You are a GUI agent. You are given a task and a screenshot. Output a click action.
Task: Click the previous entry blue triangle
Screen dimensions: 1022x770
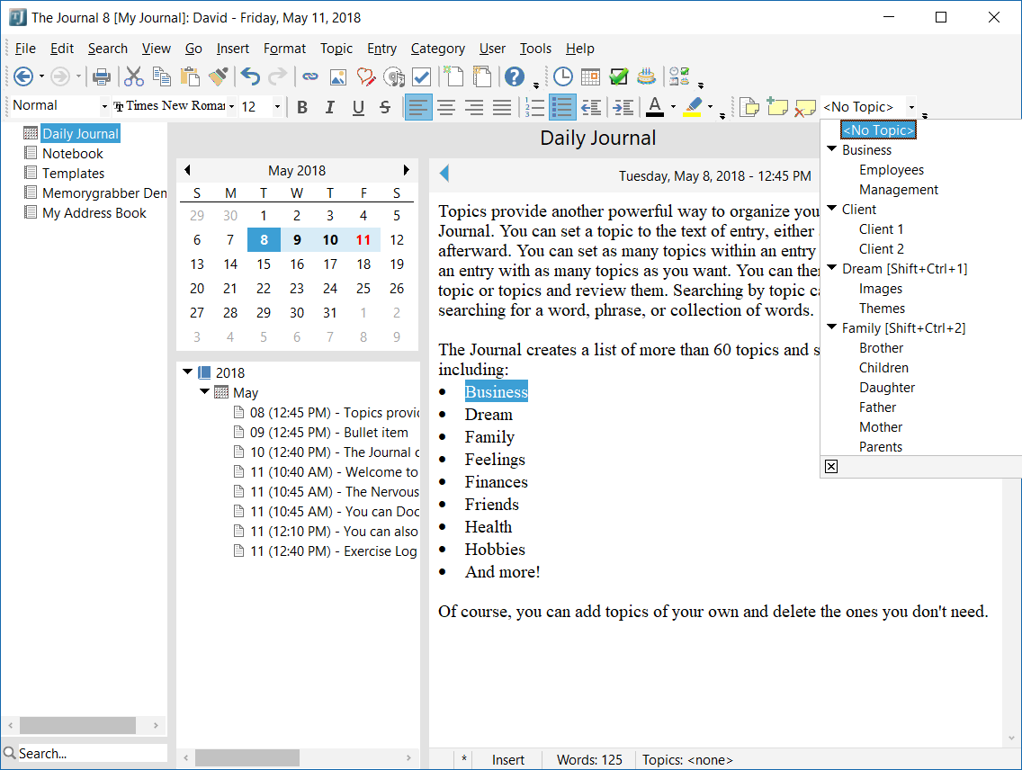[444, 174]
